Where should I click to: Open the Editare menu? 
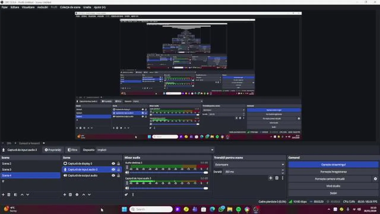coord(15,7)
